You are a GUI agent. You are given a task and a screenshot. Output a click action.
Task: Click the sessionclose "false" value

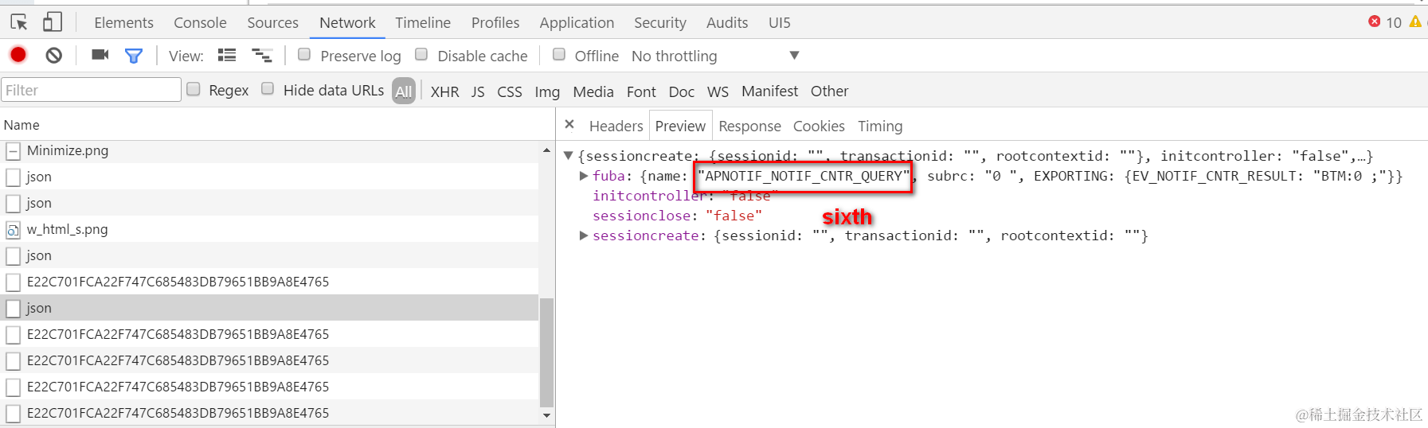(x=734, y=216)
